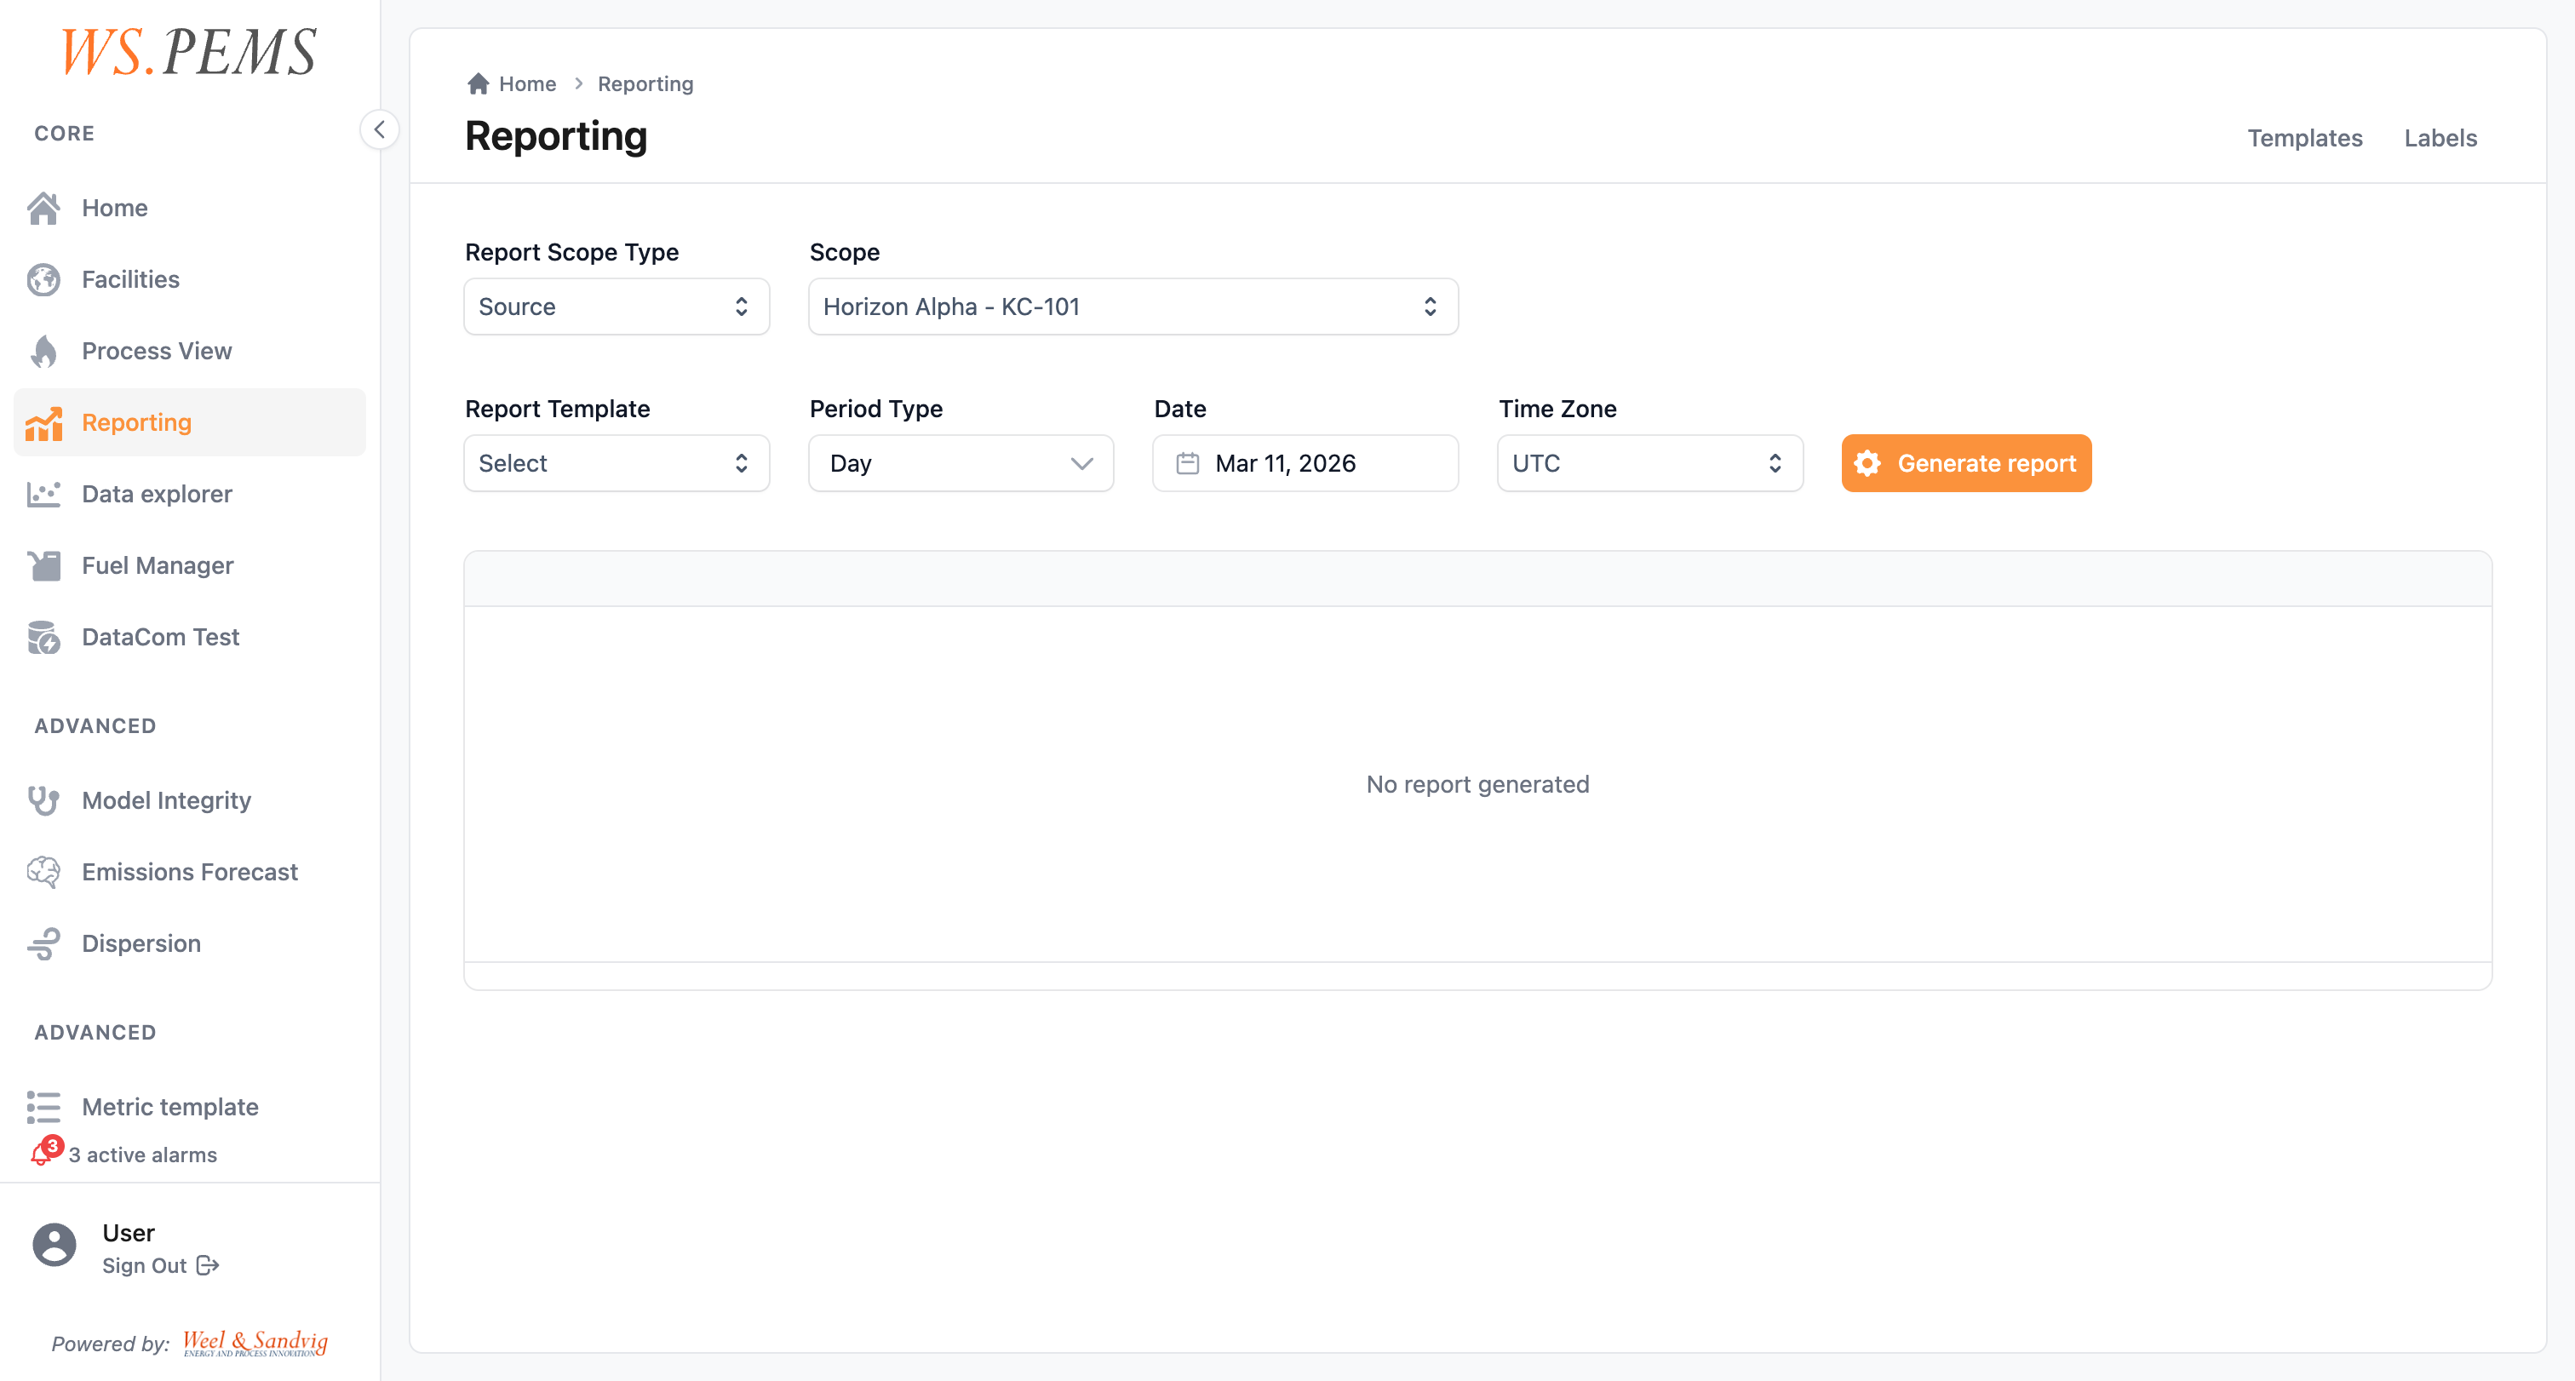2575x1381 pixels.
Task: Click the user avatar icon
Action: click(54, 1245)
